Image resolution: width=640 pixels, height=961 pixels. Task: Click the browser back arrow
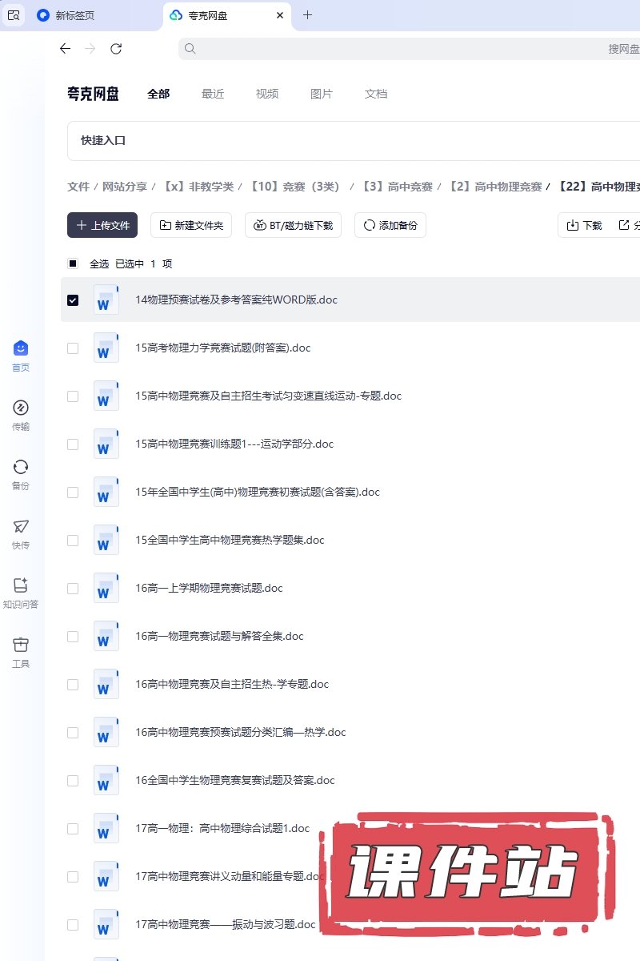[x=66, y=49]
